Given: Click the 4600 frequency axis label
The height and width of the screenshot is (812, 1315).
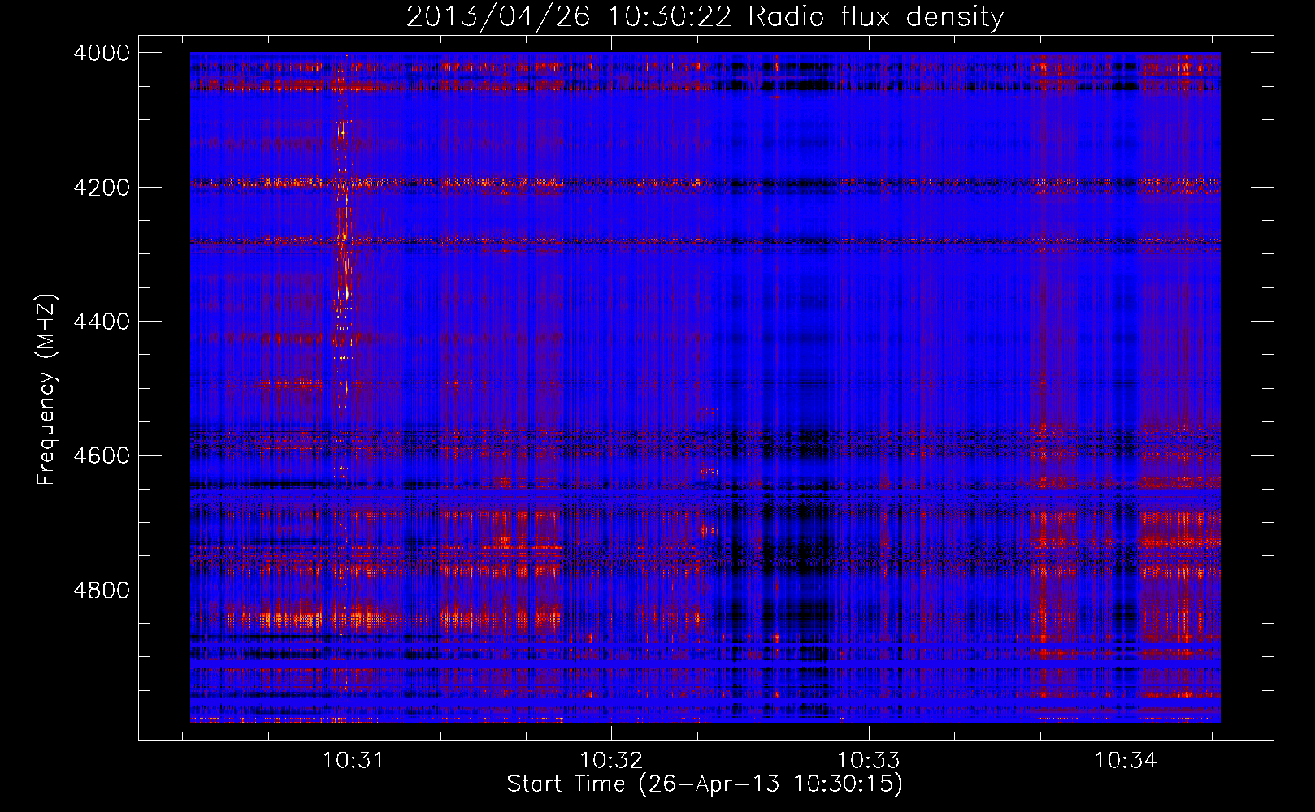Looking at the screenshot, I should click(x=102, y=456).
